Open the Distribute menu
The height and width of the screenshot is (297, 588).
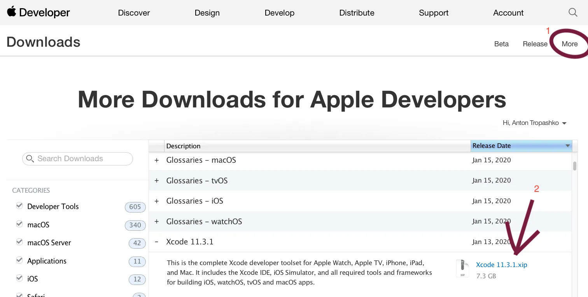(x=357, y=13)
